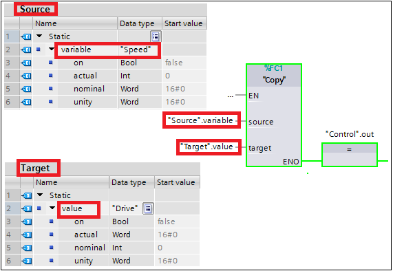Click tag icon of Target row 3 on
The width and height of the screenshot is (393, 271).
pyautogui.click(x=27, y=221)
